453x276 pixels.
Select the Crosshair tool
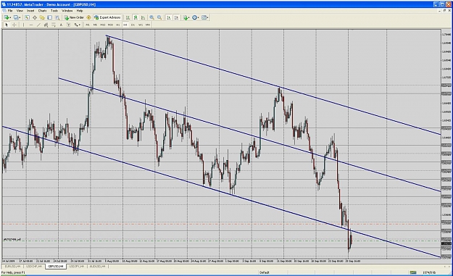pyautogui.click(x=14, y=25)
